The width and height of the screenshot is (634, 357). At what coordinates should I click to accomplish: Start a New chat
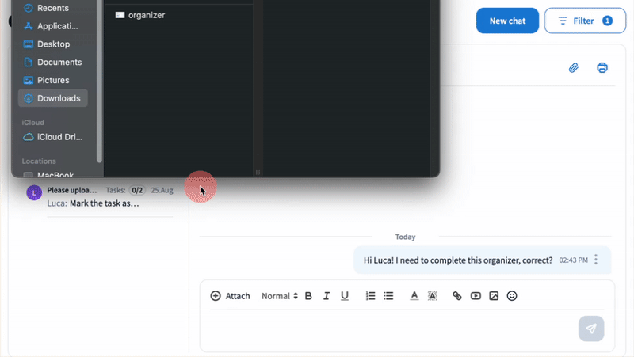pos(507,21)
